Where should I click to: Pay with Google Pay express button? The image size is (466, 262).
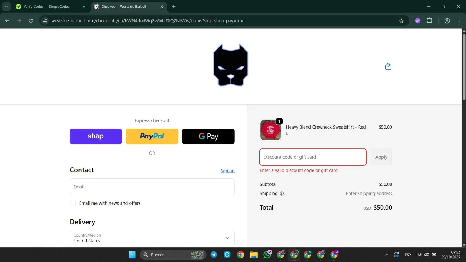[208, 136]
